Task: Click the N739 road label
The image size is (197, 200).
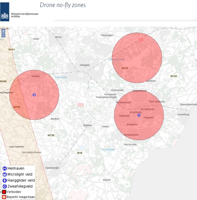Action: [x=51, y=135]
